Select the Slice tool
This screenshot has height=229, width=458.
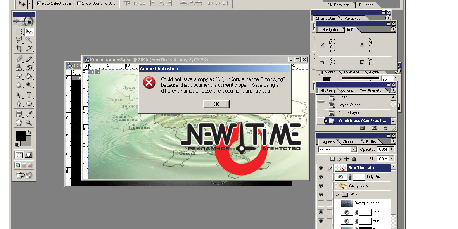[29, 48]
